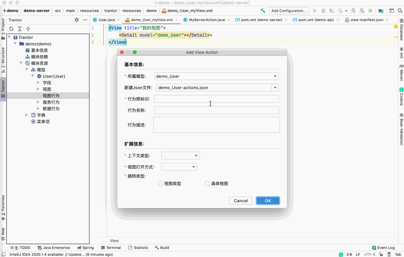Close the User.java tab

point(119,20)
